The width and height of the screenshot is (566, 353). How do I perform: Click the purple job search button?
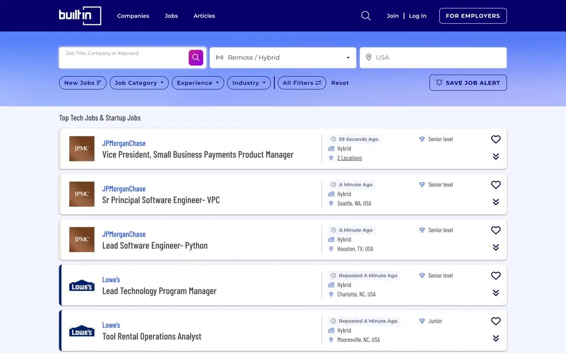coord(196,57)
